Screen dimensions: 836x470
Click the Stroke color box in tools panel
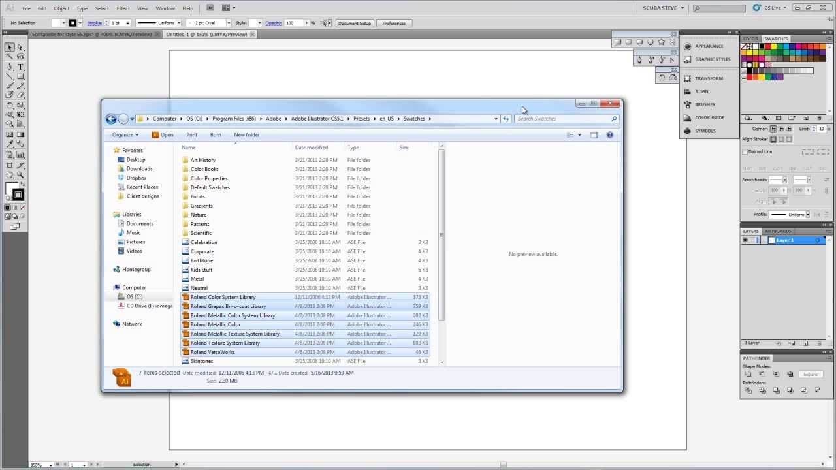18,195
